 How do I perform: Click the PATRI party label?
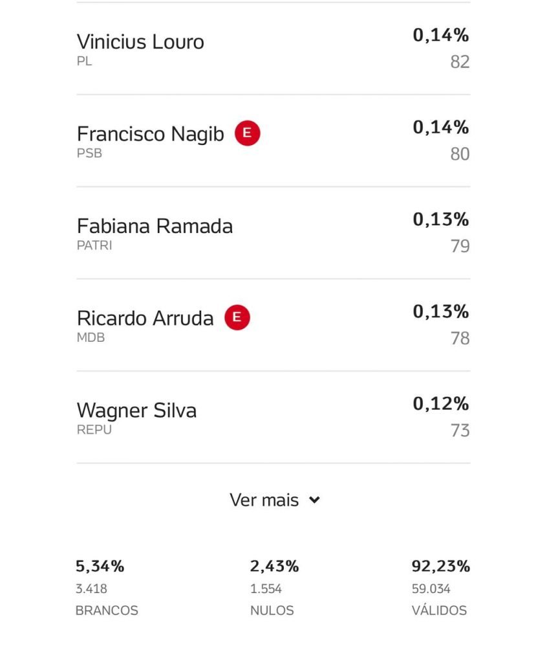click(94, 245)
